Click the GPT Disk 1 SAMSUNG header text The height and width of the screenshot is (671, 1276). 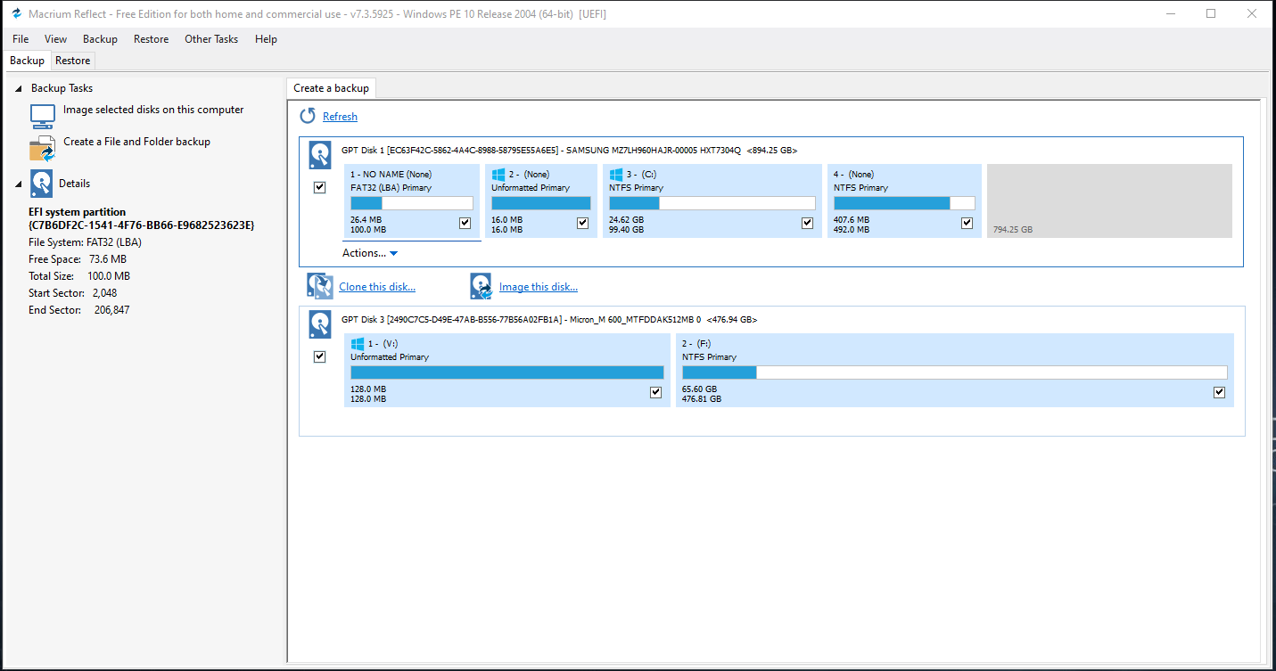coord(569,151)
